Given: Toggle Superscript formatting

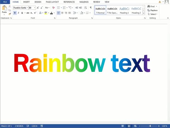Looking at the screenshot, I should pyautogui.click(x=35, y=13).
